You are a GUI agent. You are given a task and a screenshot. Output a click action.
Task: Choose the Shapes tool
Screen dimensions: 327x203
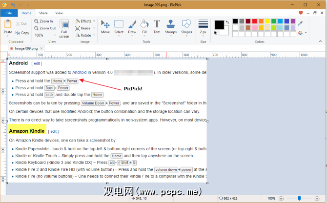(186, 27)
